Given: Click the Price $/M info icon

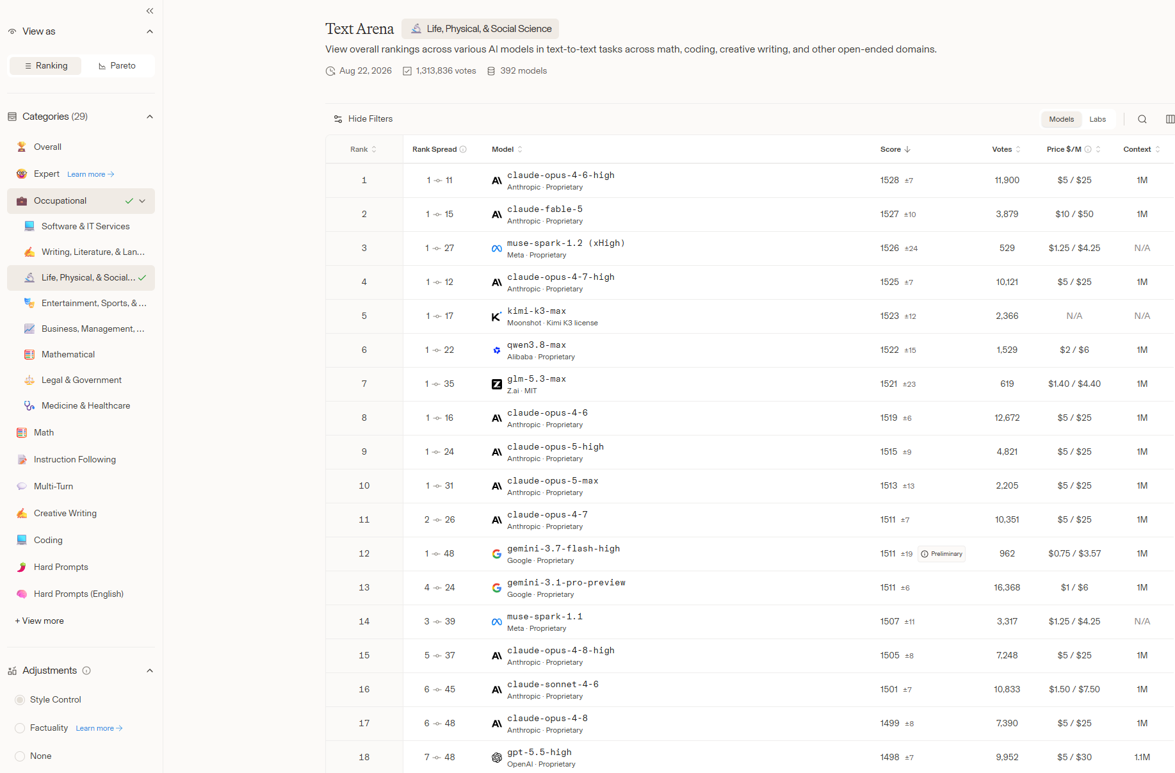Looking at the screenshot, I should pos(1088,150).
